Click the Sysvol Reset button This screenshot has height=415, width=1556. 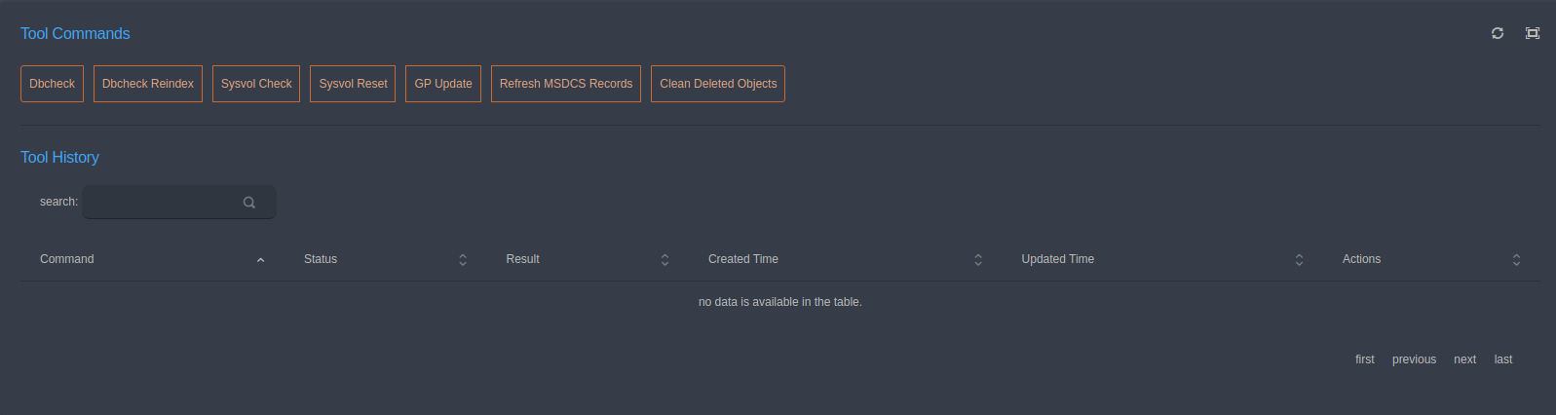coord(353,84)
